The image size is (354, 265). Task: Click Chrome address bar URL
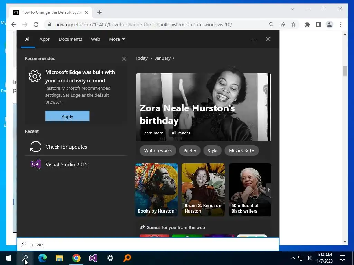coord(143,24)
